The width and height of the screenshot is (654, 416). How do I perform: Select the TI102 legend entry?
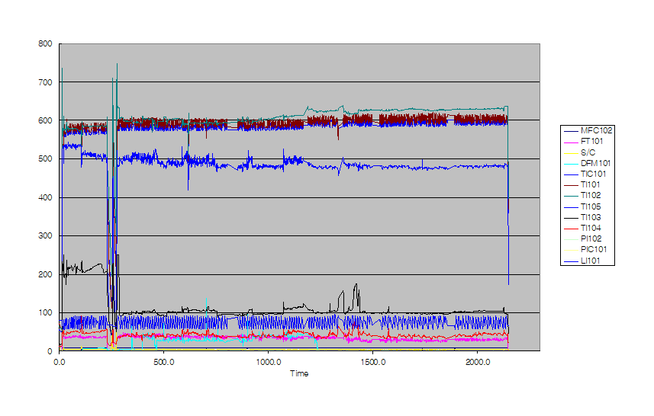tap(582, 196)
